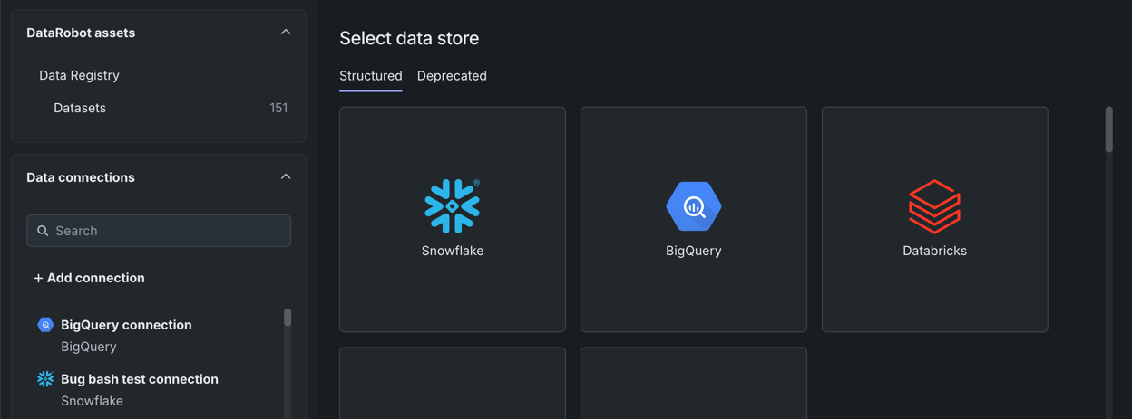Open the Datasets entry showing 151

point(80,108)
